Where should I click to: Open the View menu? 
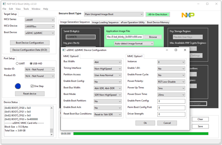click(18, 9)
